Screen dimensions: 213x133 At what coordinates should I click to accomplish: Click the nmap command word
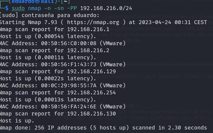tap(34, 8)
